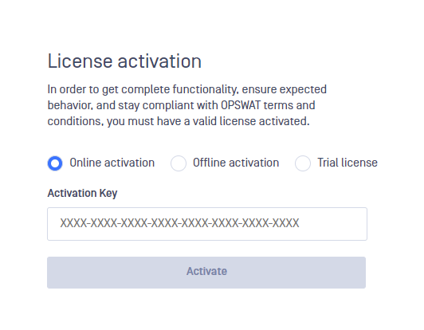Screen dimensions: 424x330
Task: Click the 'Activation Key' field label
Action: coord(82,194)
